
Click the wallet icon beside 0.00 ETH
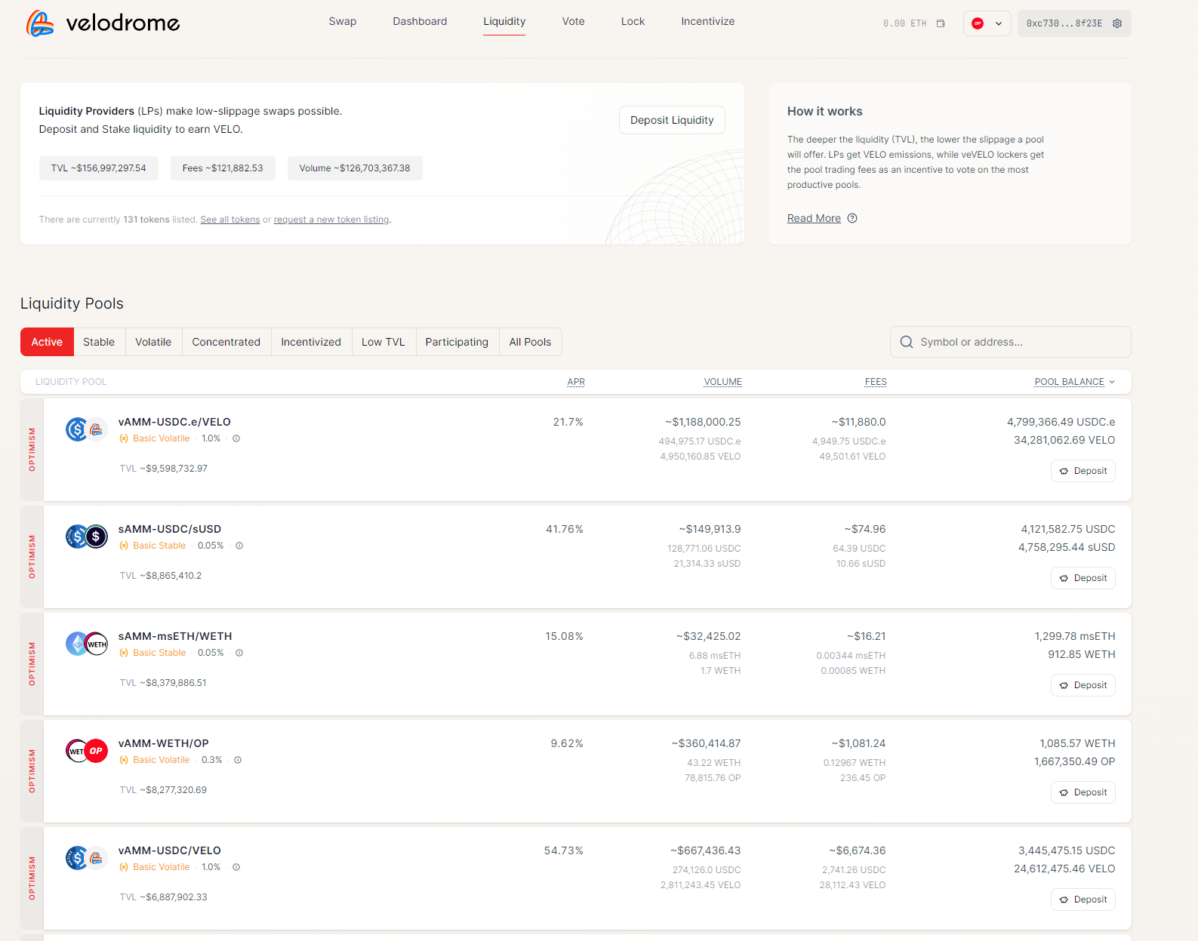coord(941,23)
